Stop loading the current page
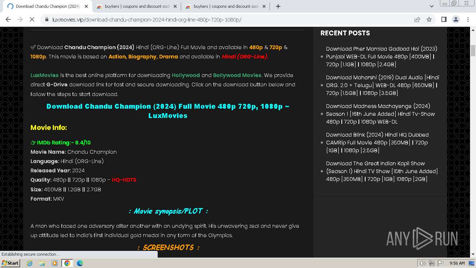The image size is (476, 268). [x=32, y=19]
